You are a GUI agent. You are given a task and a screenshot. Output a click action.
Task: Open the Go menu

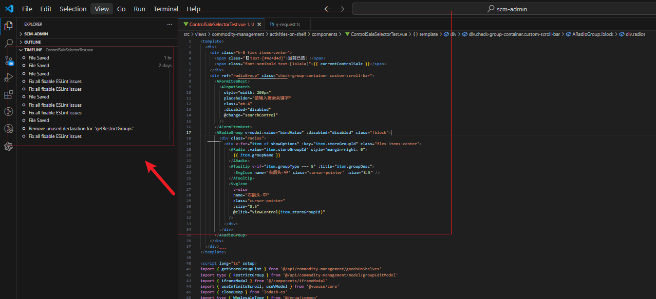[x=121, y=9]
